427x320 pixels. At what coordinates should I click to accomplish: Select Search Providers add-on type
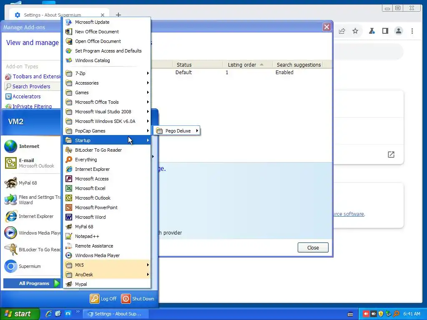pyautogui.click(x=31, y=87)
